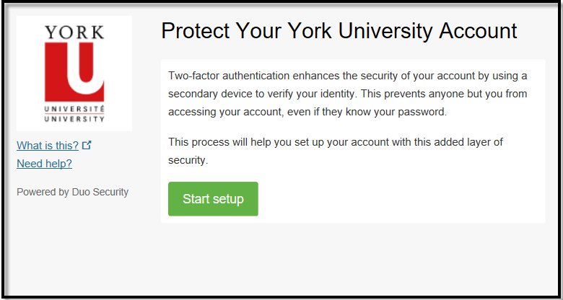Click the 'UNIVERSITÉ' text in the logo
This screenshot has width=563, height=300.
tap(74, 109)
